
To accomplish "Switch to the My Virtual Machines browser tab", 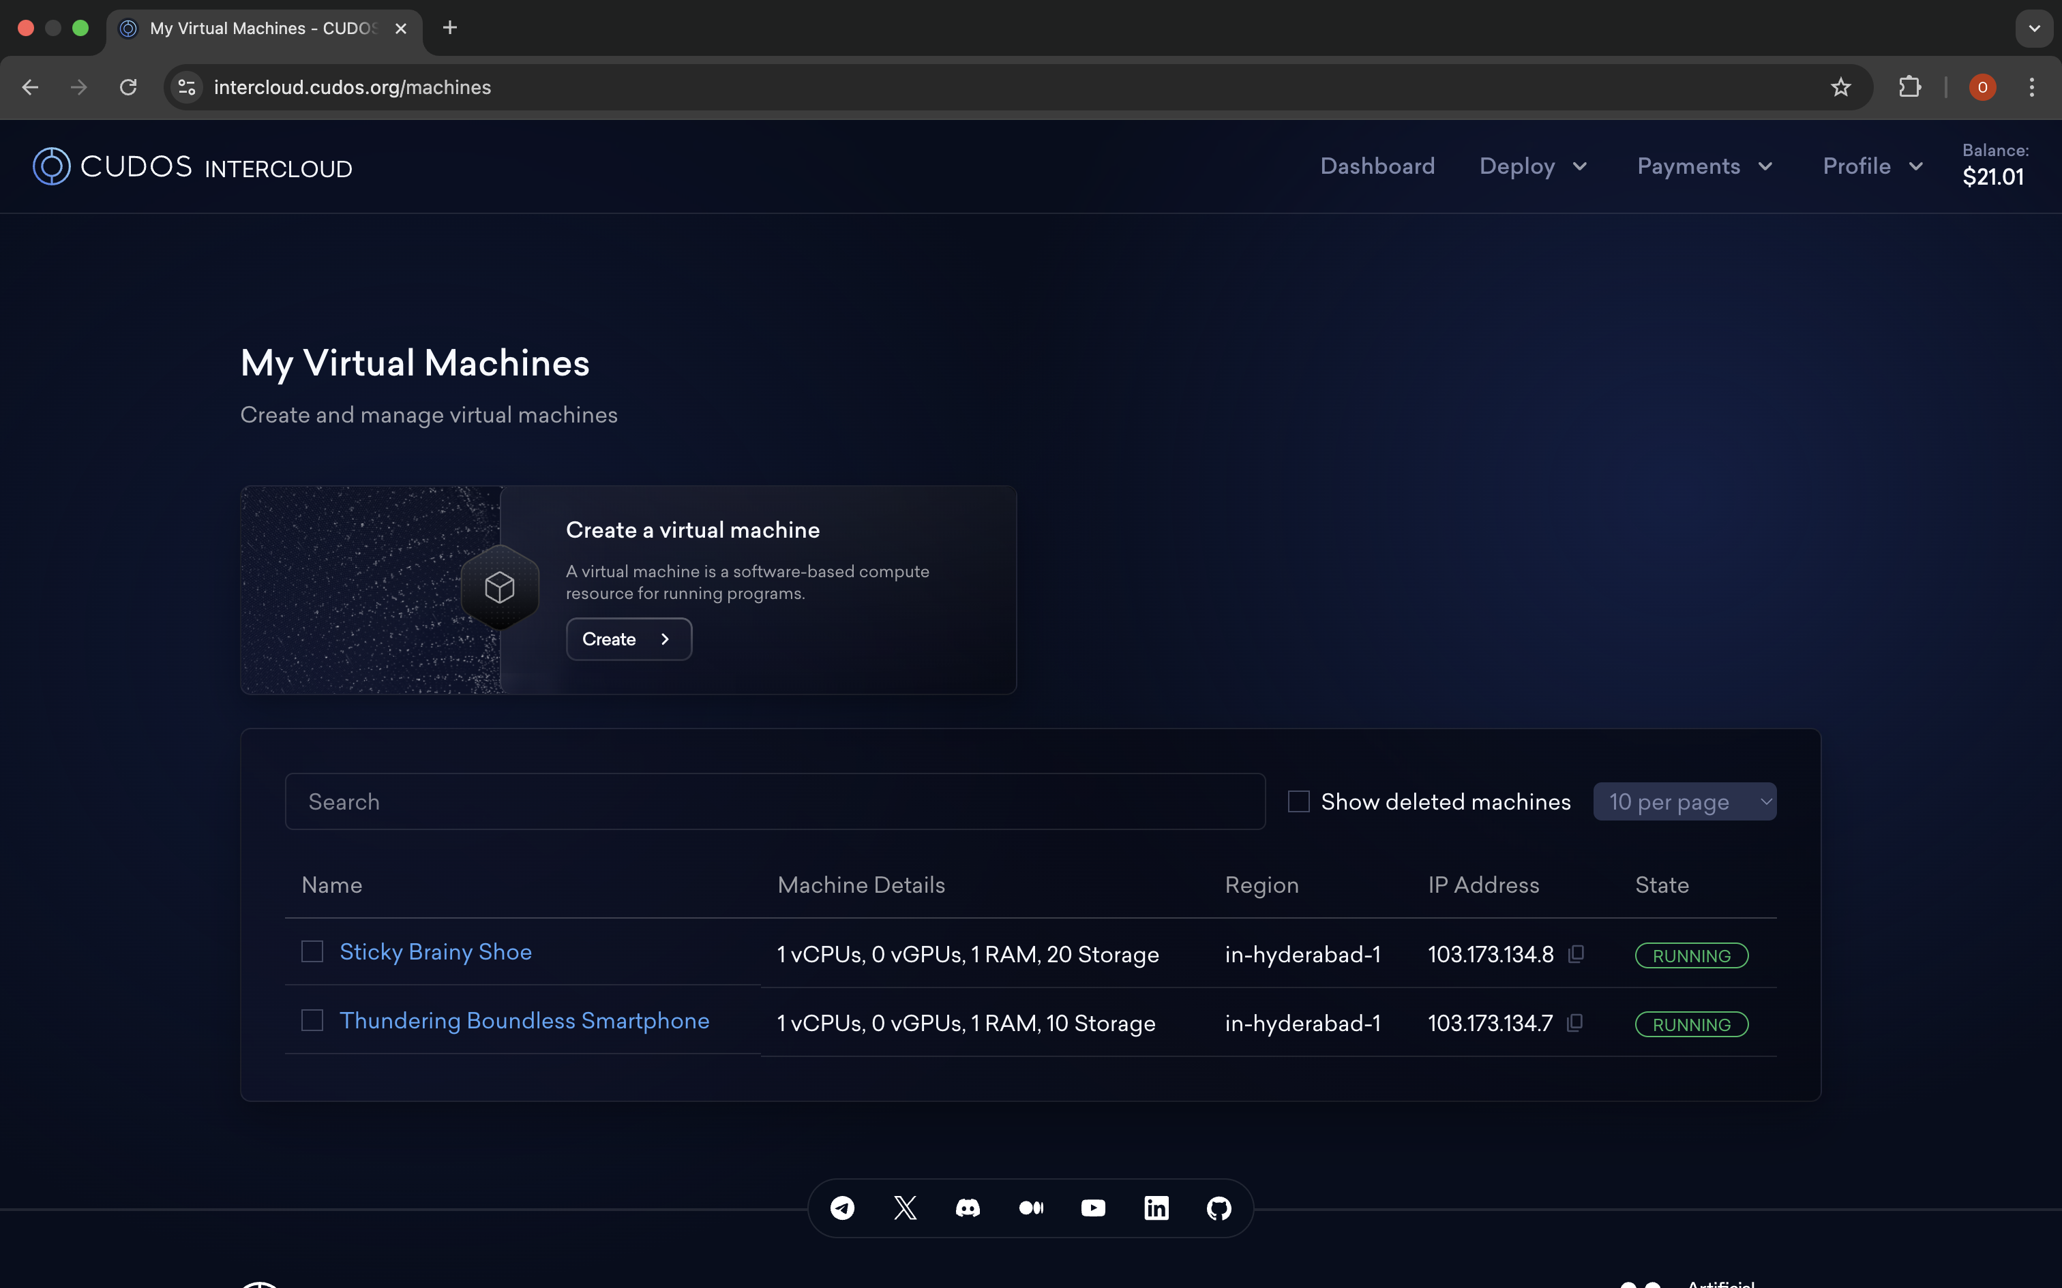I will [263, 28].
